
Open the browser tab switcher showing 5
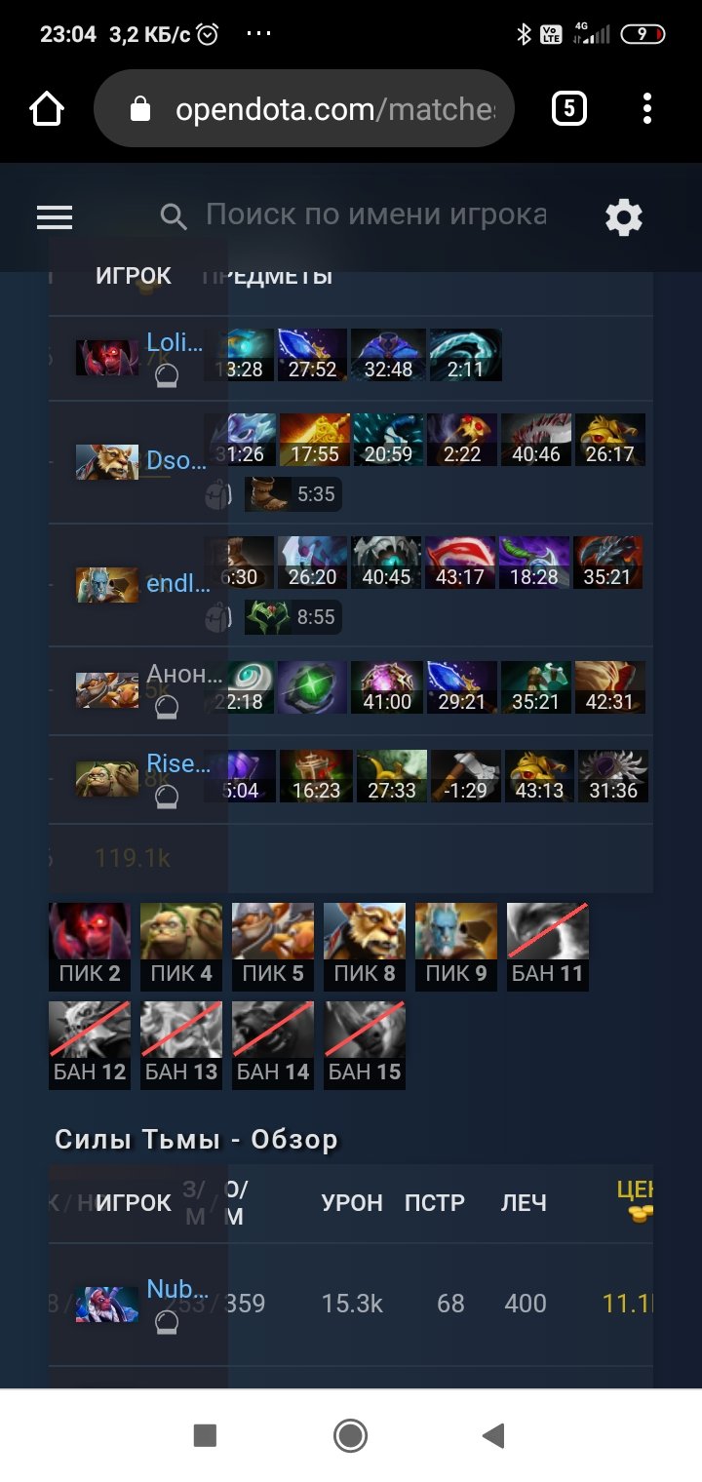point(569,108)
